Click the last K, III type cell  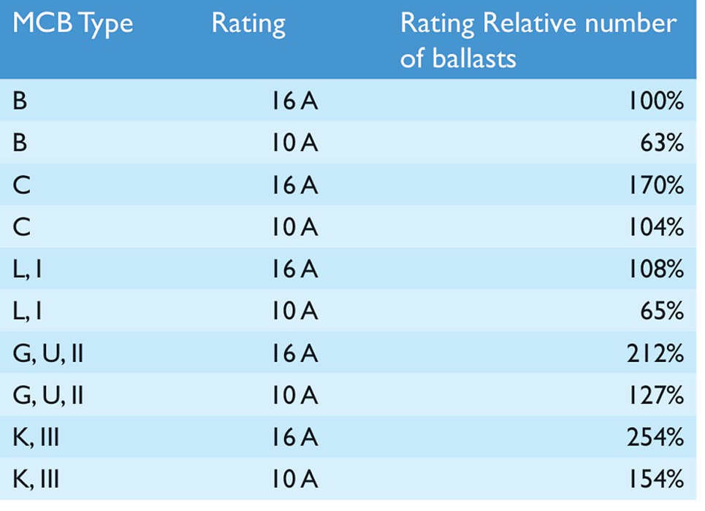point(36,480)
